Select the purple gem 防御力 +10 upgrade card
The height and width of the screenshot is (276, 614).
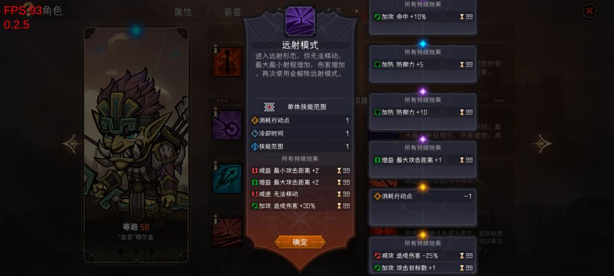tap(423, 112)
